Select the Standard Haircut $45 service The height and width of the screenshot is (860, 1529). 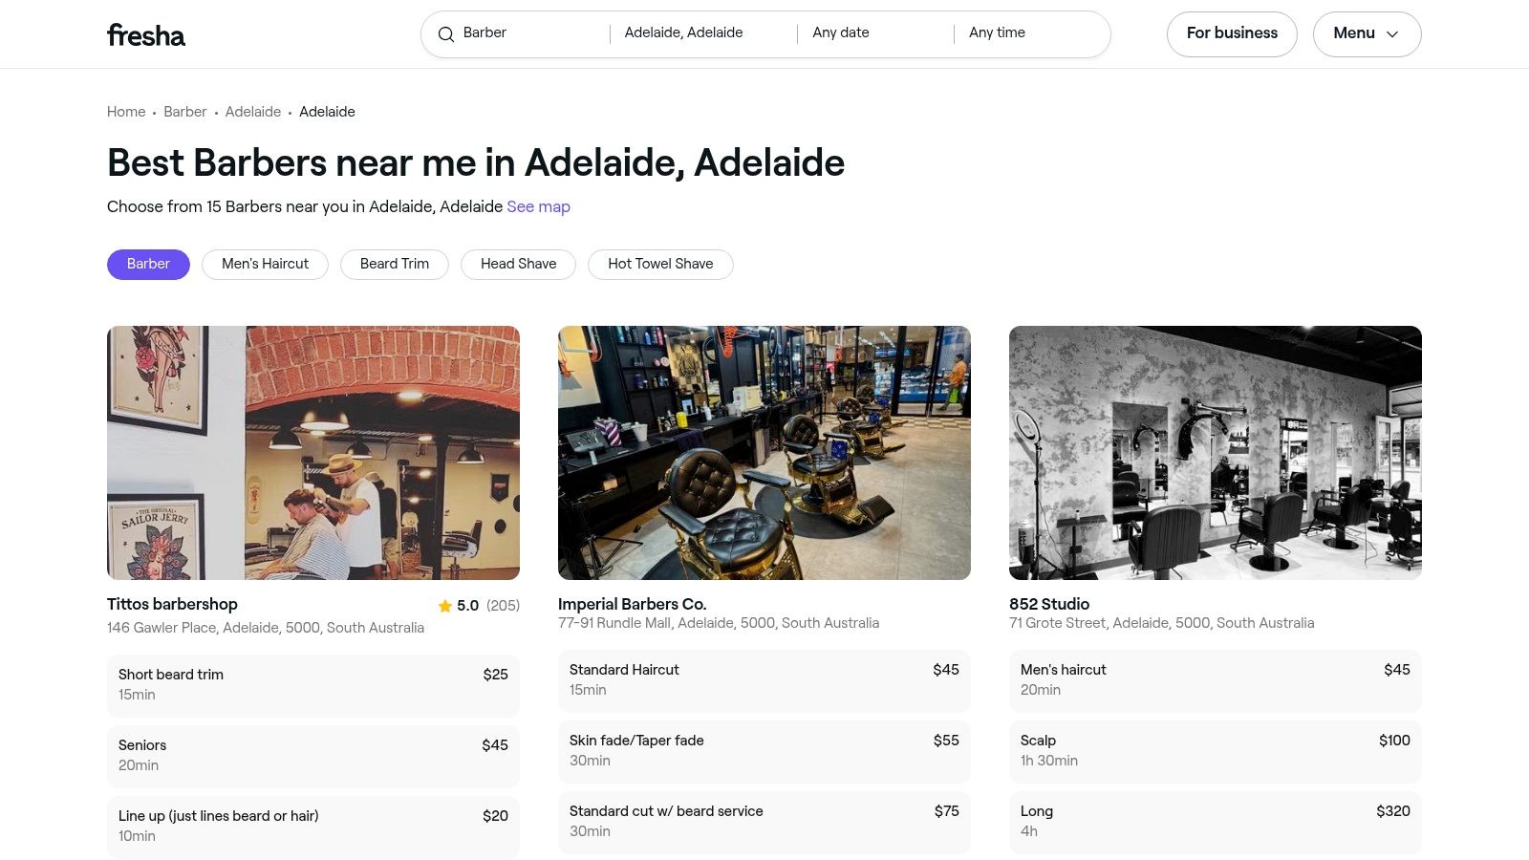(764, 680)
